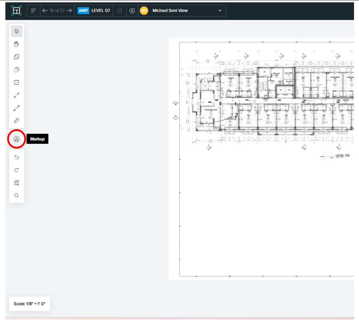
Task: Expand the view options chevron
Action: (x=220, y=10)
